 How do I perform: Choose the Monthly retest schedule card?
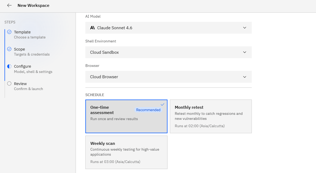pos(211,116)
